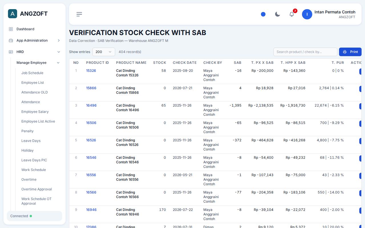Select Leave Days PIC

click(x=34, y=160)
